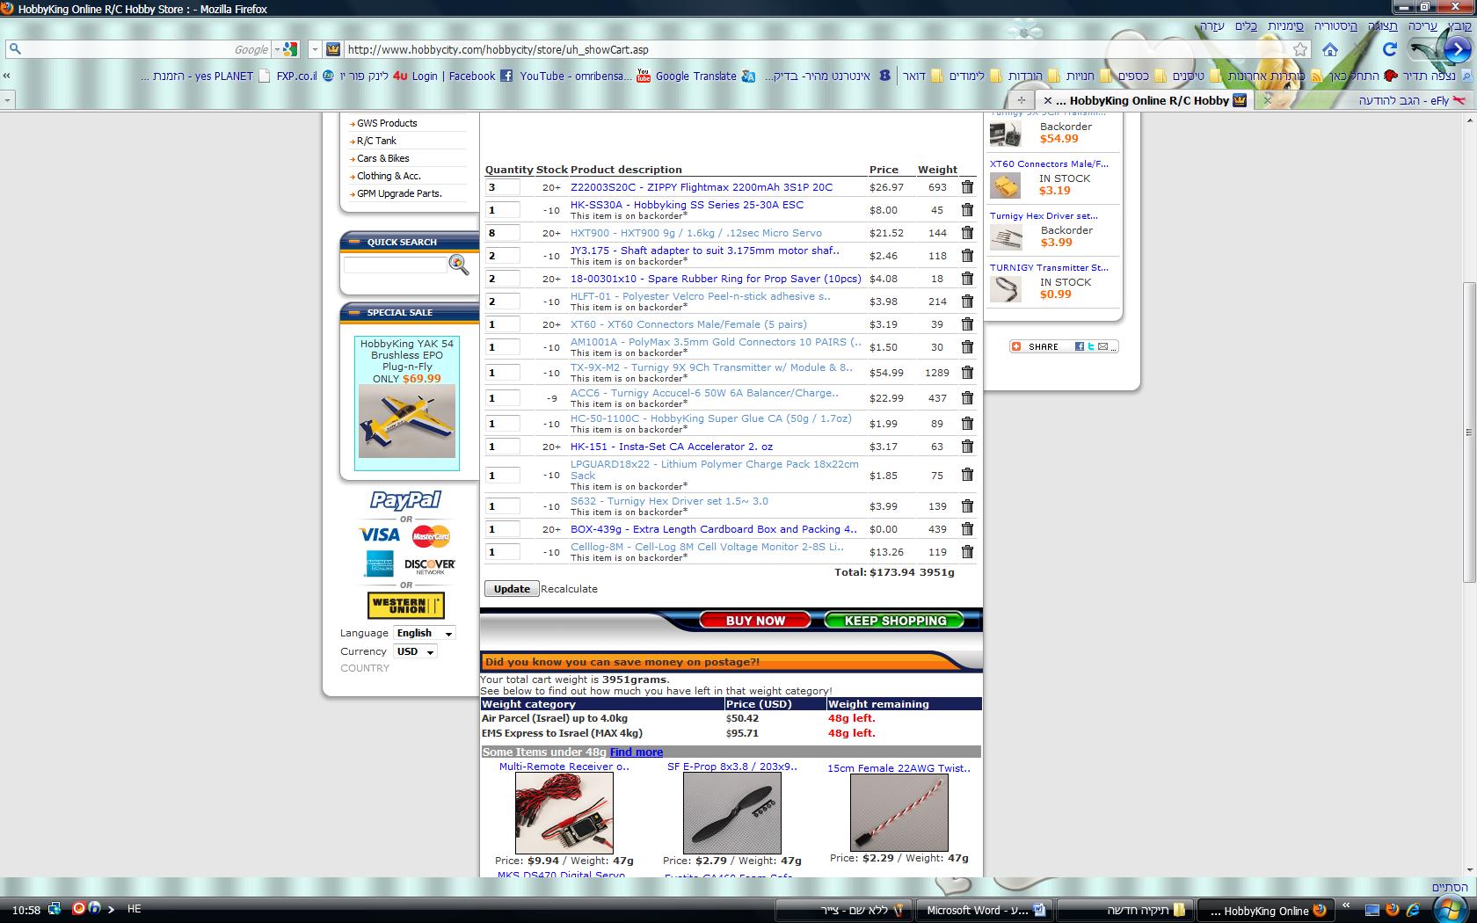1477x923 pixels.
Task: Delete the BOX-439g Cardboard Box row
Action: pos(967,529)
